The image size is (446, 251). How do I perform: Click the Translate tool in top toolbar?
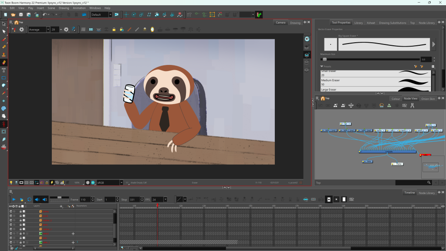[126, 14]
